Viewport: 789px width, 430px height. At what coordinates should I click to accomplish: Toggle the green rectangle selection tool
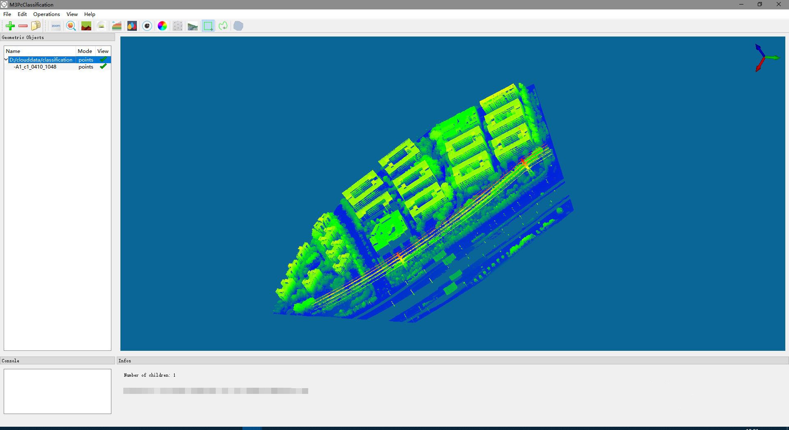point(208,26)
